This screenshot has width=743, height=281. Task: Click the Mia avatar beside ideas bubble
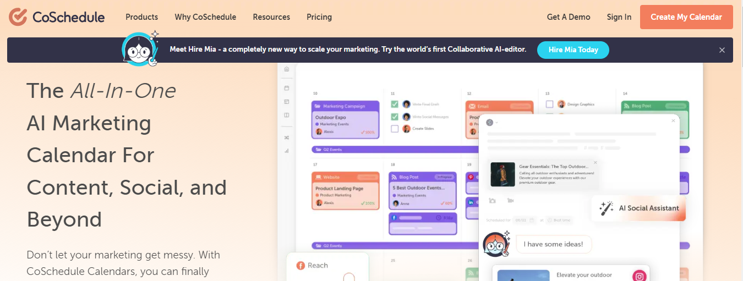pyautogui.click(x=496, y=244)
